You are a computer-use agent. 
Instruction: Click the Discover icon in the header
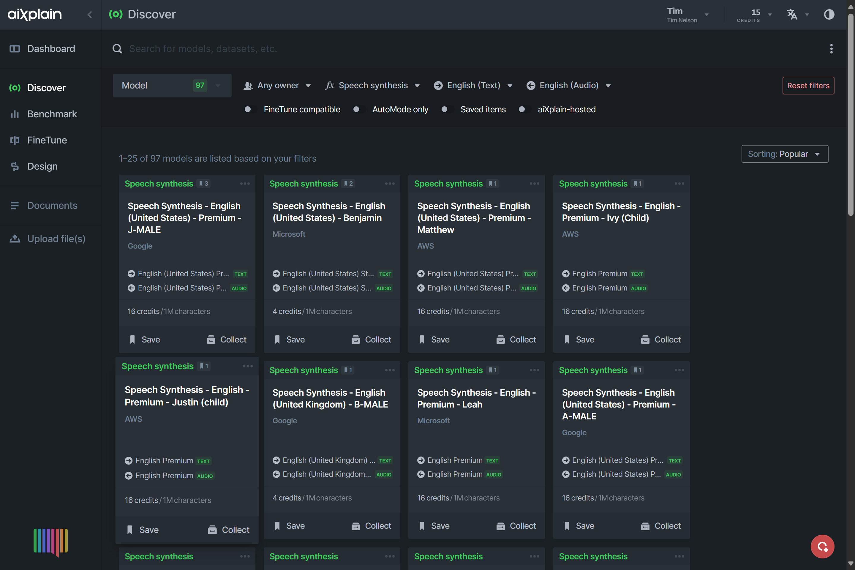point(116,14)
